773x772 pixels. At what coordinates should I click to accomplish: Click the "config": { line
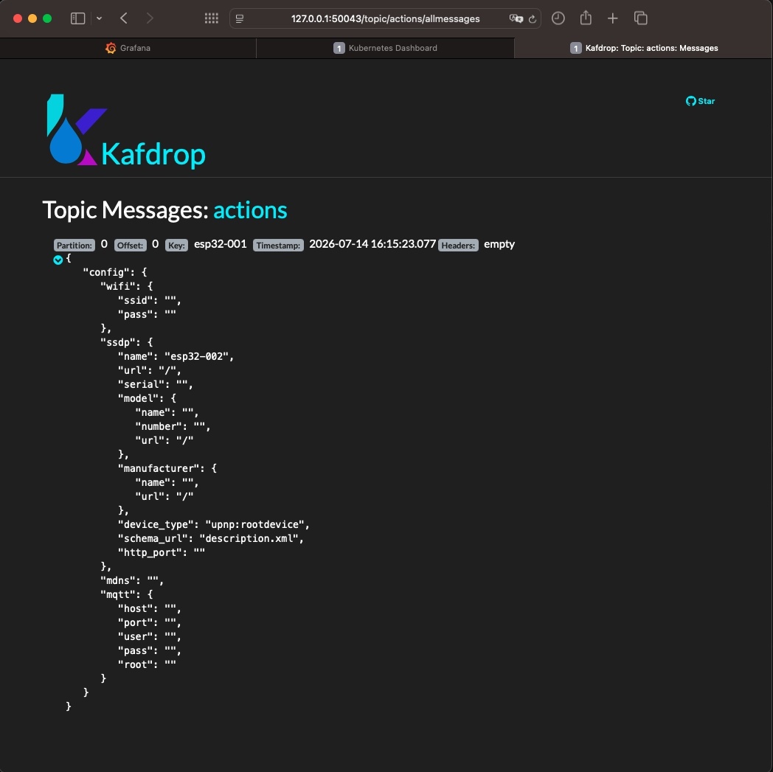[x=115, y=272]
